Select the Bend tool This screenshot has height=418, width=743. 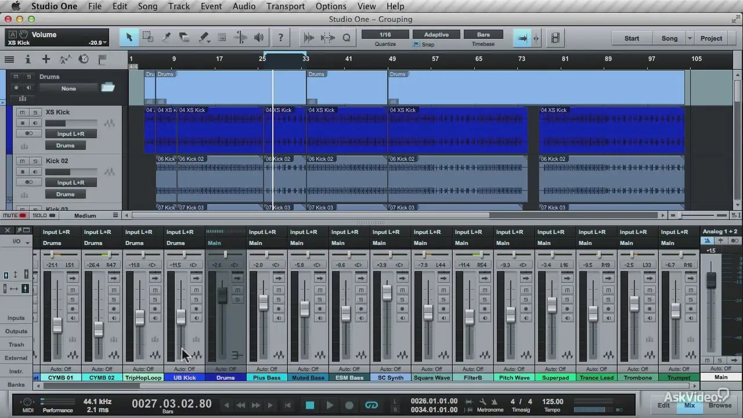(x=240, y=38)
